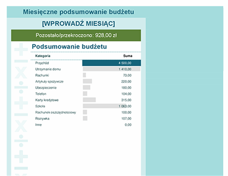The image size is (228, 176).
Task: Click the [WPROWADŹ MIESIĄC] month placeholder field
Action: tap(78, 23)
